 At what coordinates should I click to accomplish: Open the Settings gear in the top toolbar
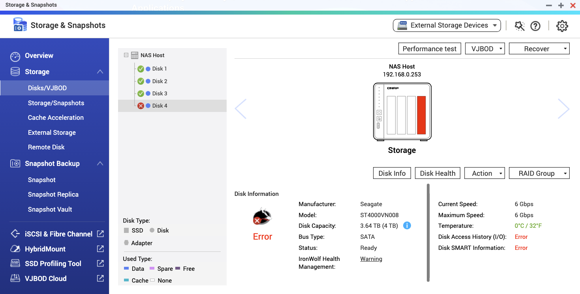point(562,26)
